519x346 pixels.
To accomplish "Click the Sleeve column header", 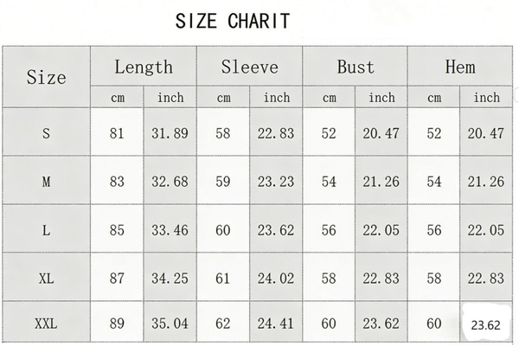I will pyautogui.click(x=249, y=67).
